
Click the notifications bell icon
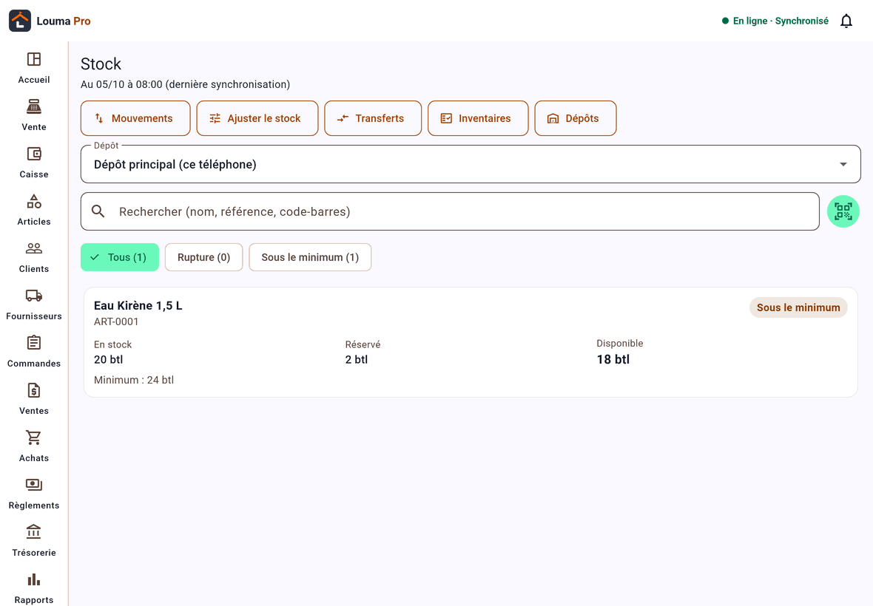(846, 21)
